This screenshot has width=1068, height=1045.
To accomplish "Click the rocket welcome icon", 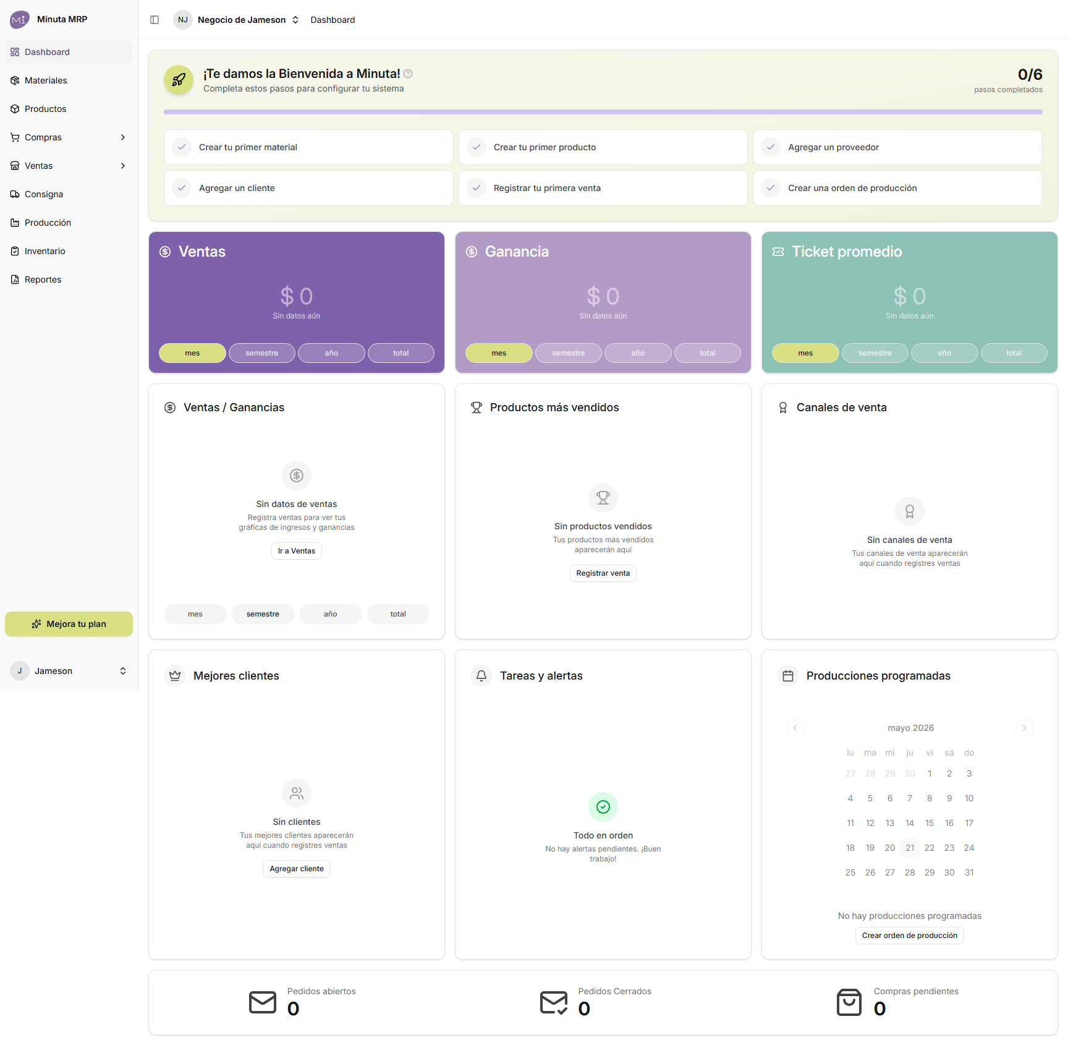I will coord(179,80).
